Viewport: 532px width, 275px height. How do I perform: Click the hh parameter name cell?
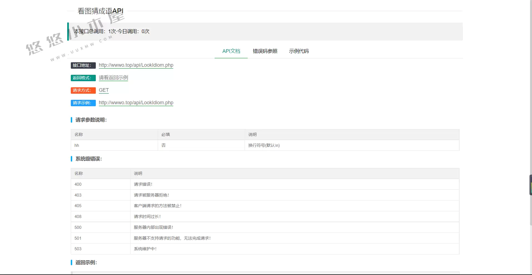114,145
